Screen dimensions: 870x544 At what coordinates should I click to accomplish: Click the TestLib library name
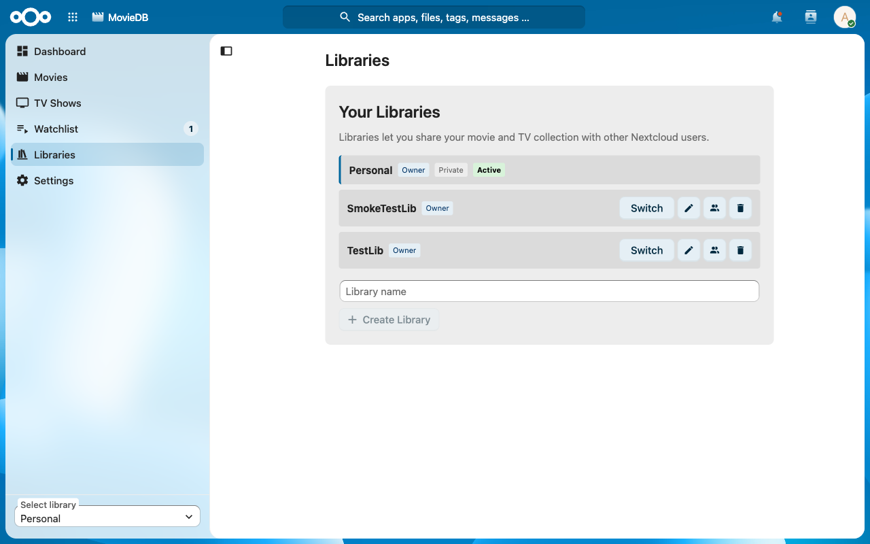click(365, 250)
